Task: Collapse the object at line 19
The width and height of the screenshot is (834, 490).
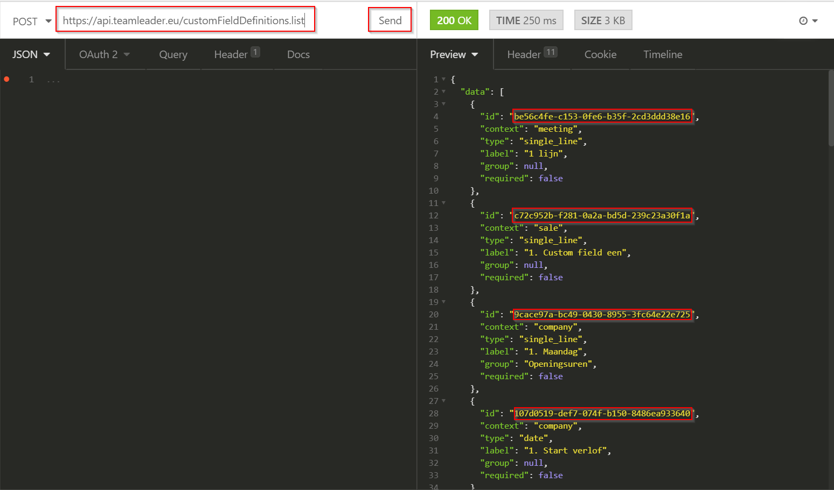Action: [444, 302]
